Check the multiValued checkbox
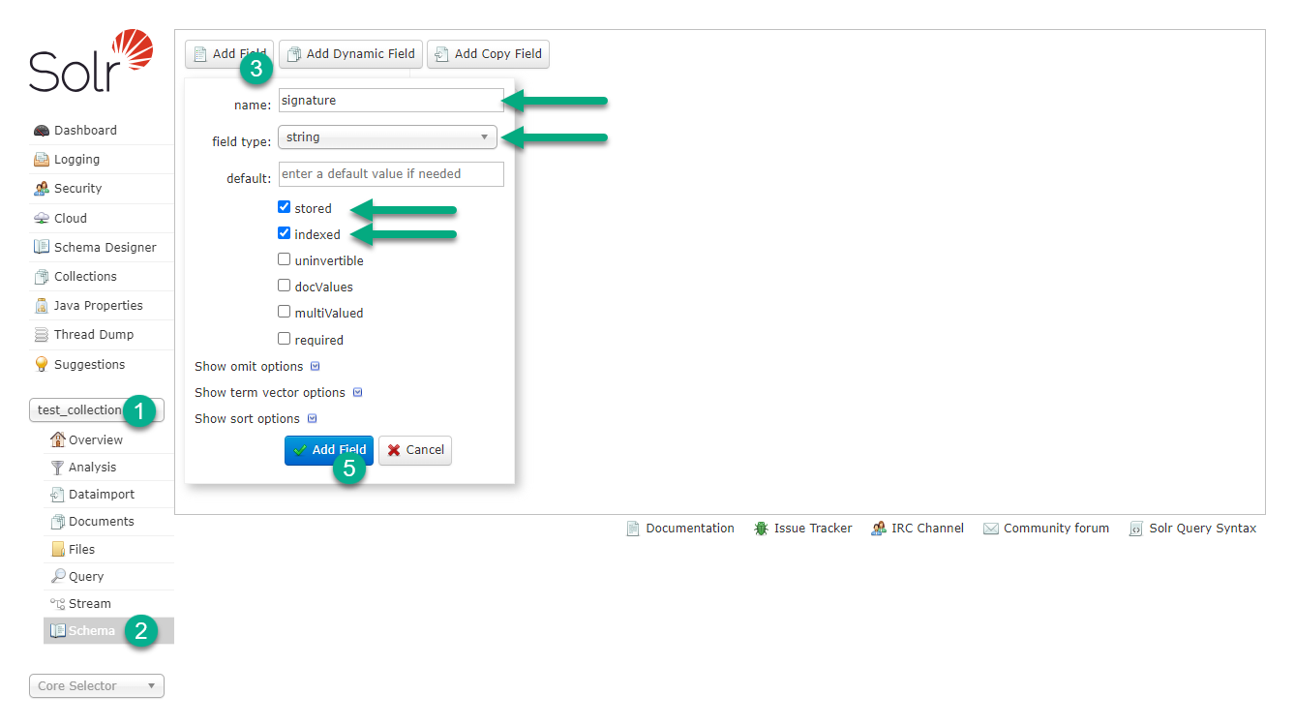 [285, 312]
